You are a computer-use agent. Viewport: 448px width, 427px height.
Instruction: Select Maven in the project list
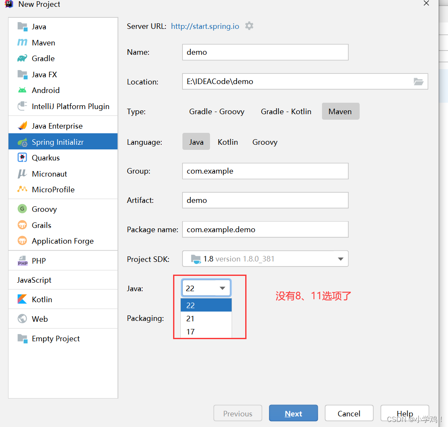(x=63, y=42)
